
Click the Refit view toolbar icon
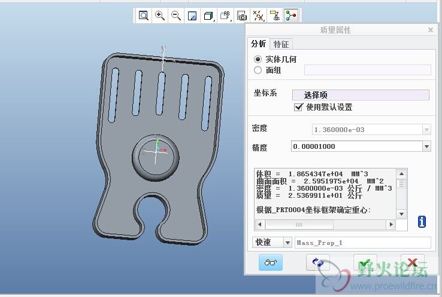click(x=144, y=16)
